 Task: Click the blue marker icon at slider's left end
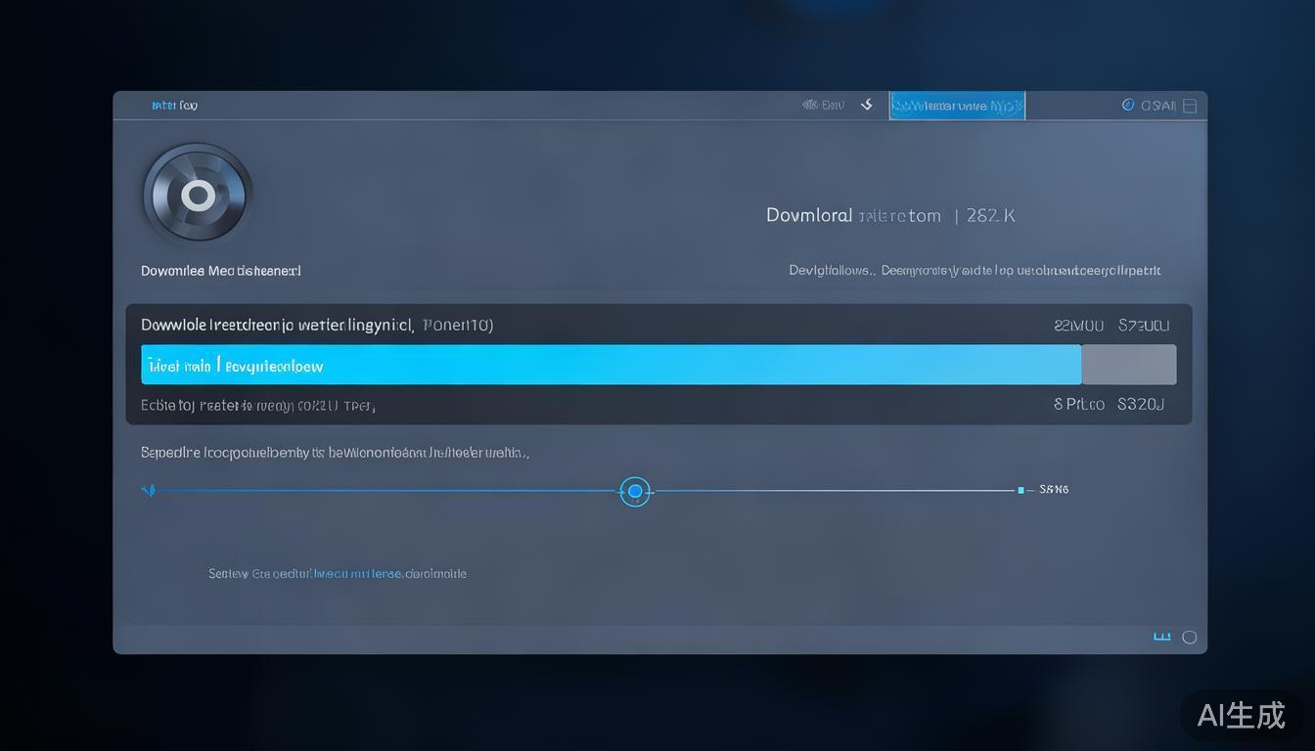pos(149,490)
